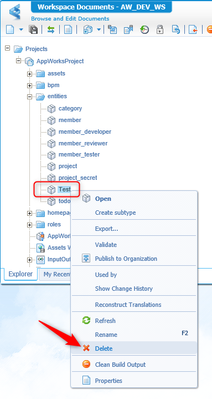Click the AppWorks logo in header

(x=15, y=12)
